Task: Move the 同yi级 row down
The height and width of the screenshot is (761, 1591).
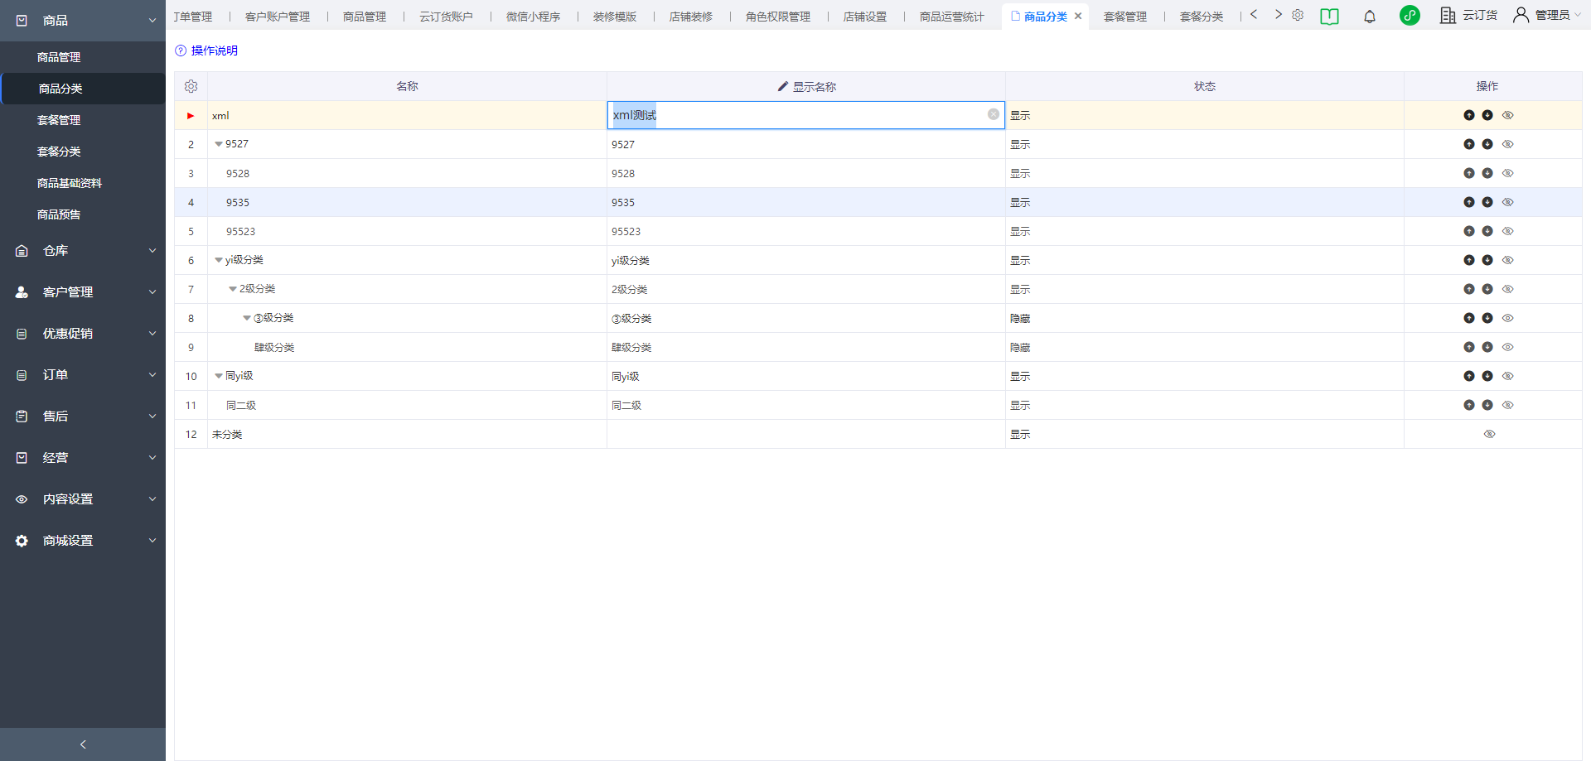Action: [x=1487, y=376]
